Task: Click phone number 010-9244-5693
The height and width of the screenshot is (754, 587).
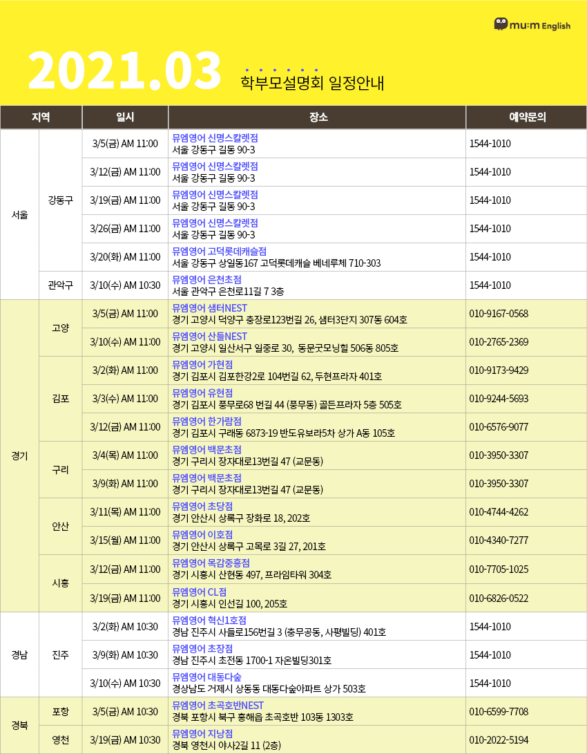Action: (499, 399)
